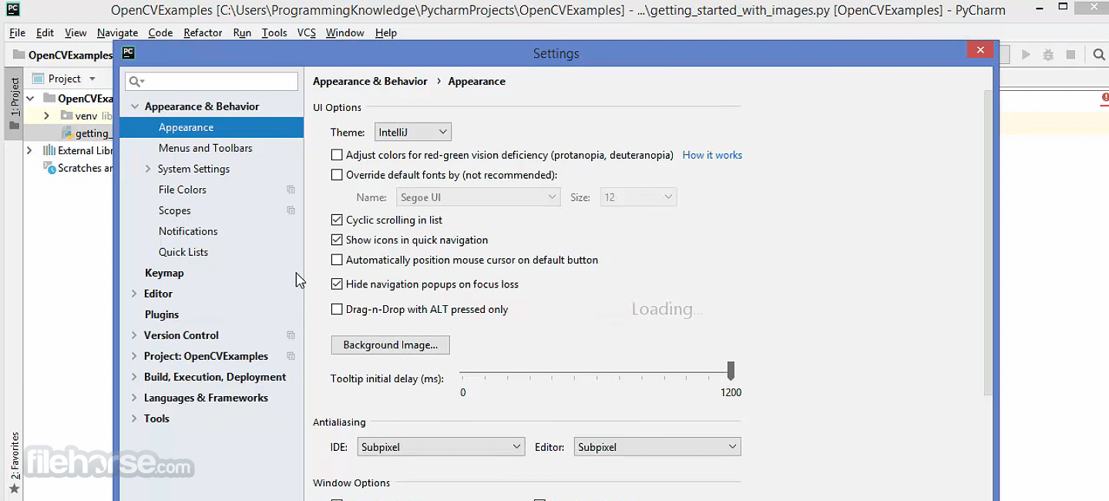Click the External Libraries icon in project tree
The image size is (1109, 501).
49,150
